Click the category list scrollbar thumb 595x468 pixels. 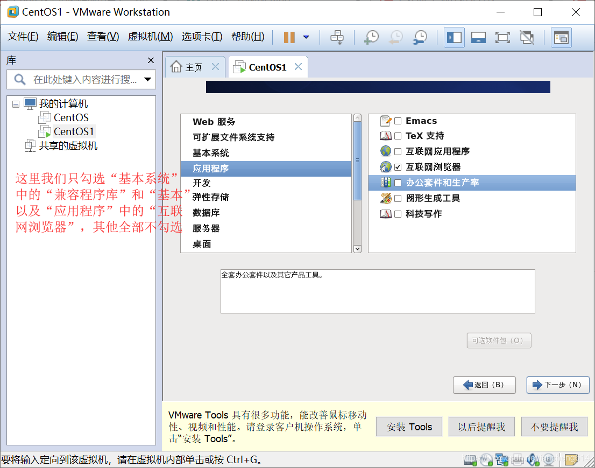click(x=357, y=160)
